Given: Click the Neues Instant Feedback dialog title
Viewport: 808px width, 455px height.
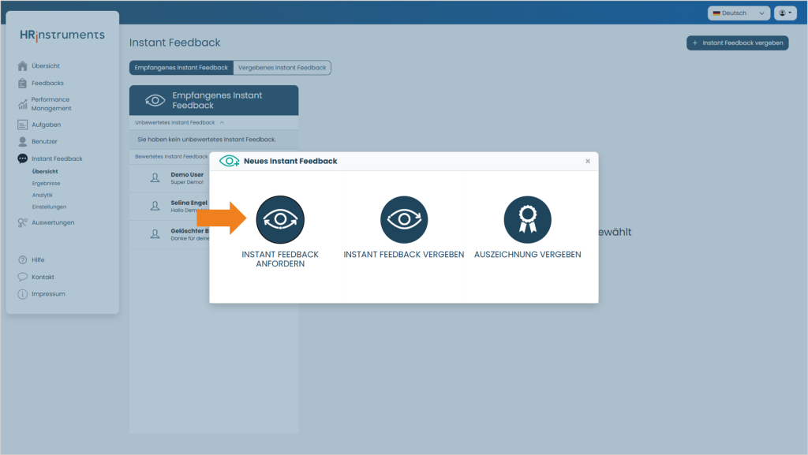Looking at the screenshot, I should 290,161.
